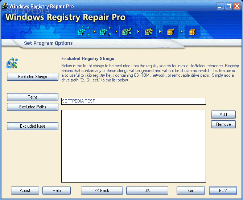Open the About dialog
The height and width of the screenshot is (200, 243).
click(25, 191)
